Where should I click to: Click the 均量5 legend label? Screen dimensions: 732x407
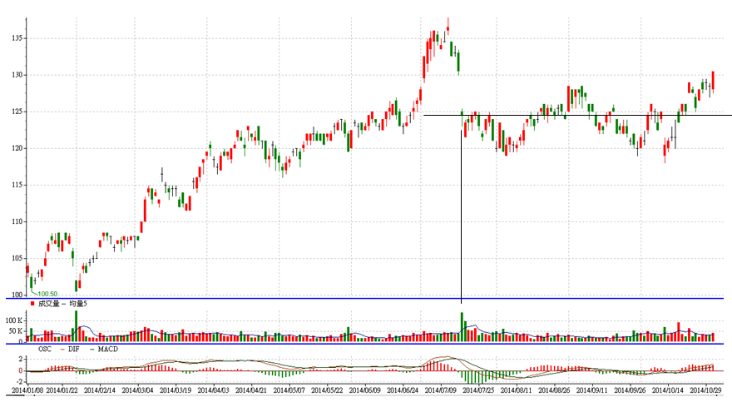click(x=78, y=304)
